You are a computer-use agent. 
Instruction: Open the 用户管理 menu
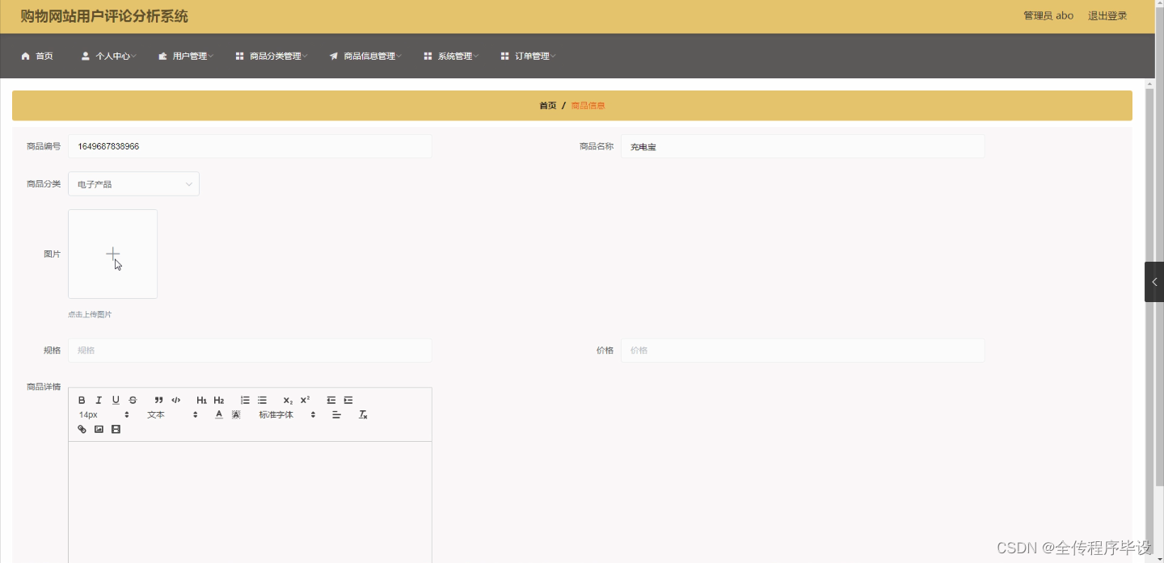point(186,56)
